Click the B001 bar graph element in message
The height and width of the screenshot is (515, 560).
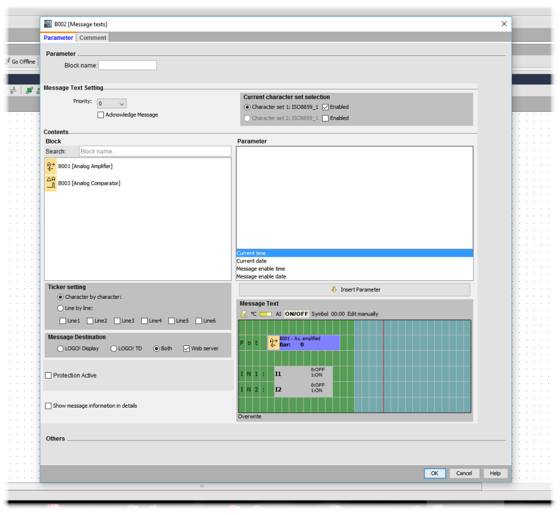(309, 343)
